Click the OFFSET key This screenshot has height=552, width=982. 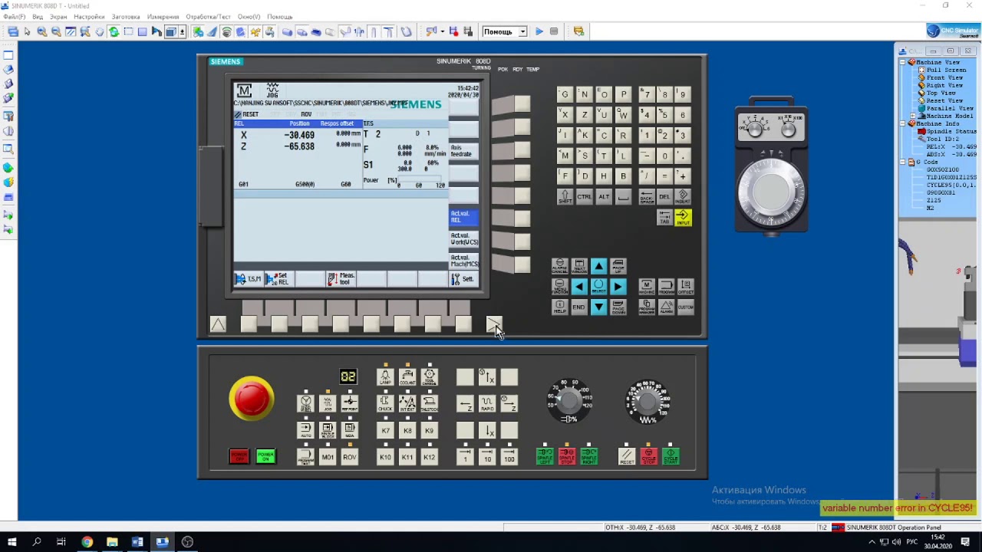(686, 287)
